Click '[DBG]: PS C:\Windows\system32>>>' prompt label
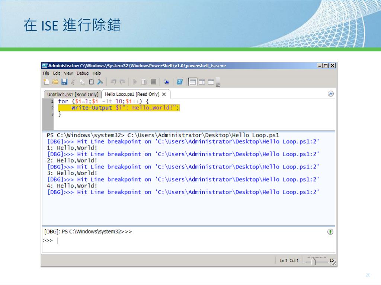This screenshot has height=285, width=381. (88, 232)
